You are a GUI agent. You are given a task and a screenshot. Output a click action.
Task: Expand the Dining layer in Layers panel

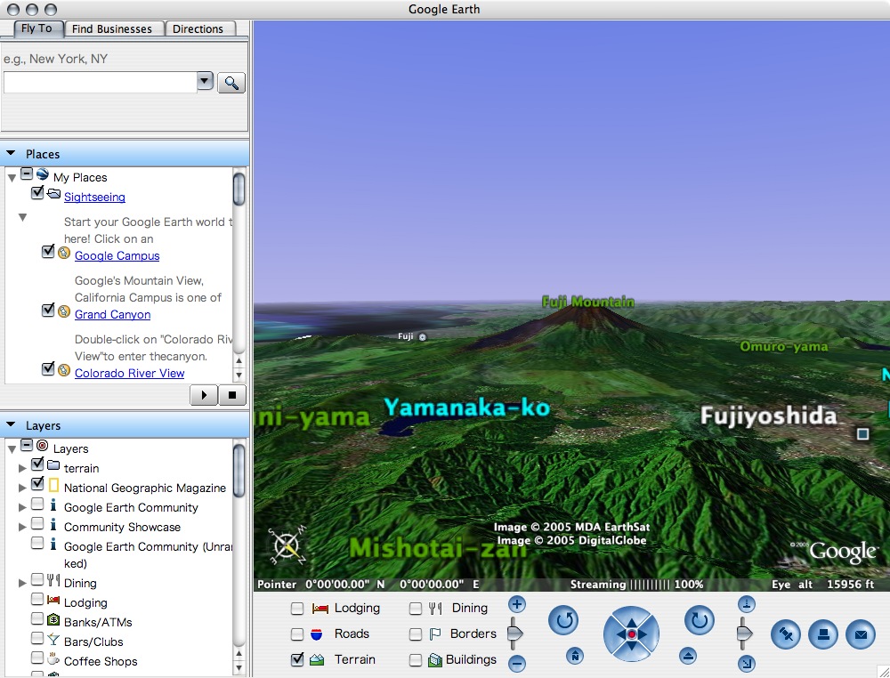tap(22, 584)
